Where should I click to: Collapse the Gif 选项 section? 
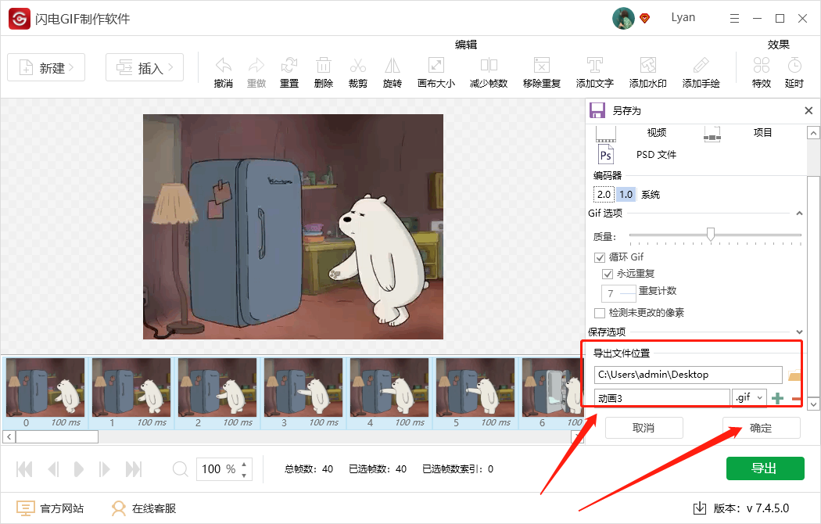[x=800, y=213]
